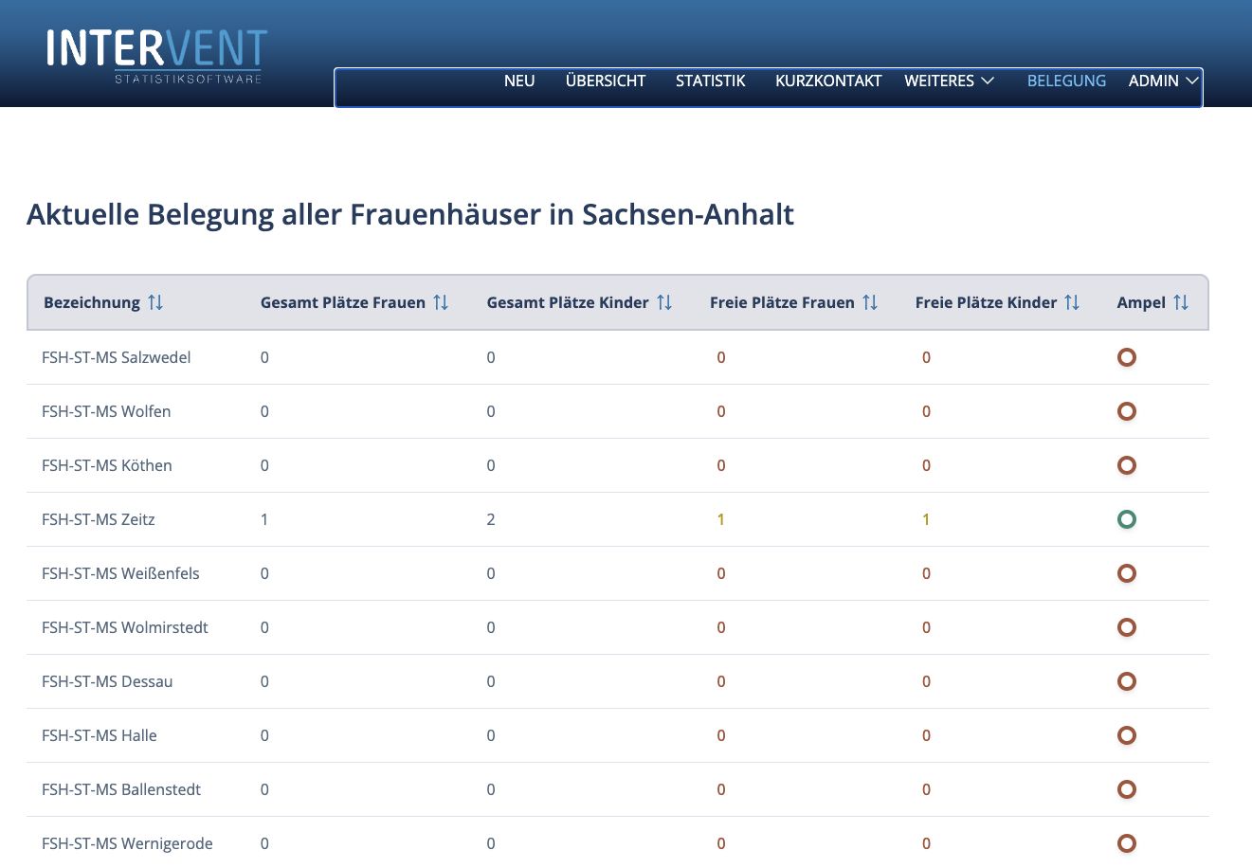Select row FSH-ST-MS Halle

point(618,735)
